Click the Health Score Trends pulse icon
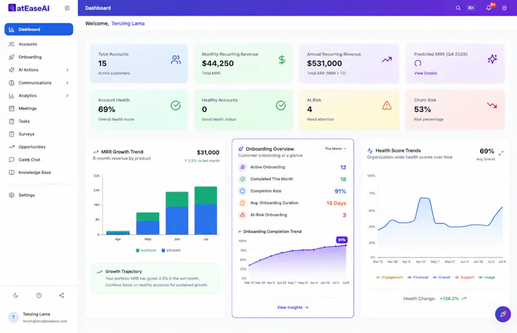Screen dimensions: 517x333 click(x=370, y=151)
